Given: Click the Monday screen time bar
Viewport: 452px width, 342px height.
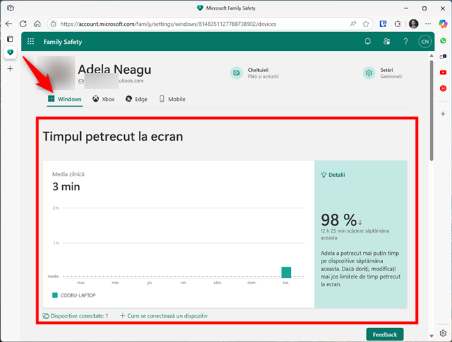Looking at the screenshot, I should point(286,272).
